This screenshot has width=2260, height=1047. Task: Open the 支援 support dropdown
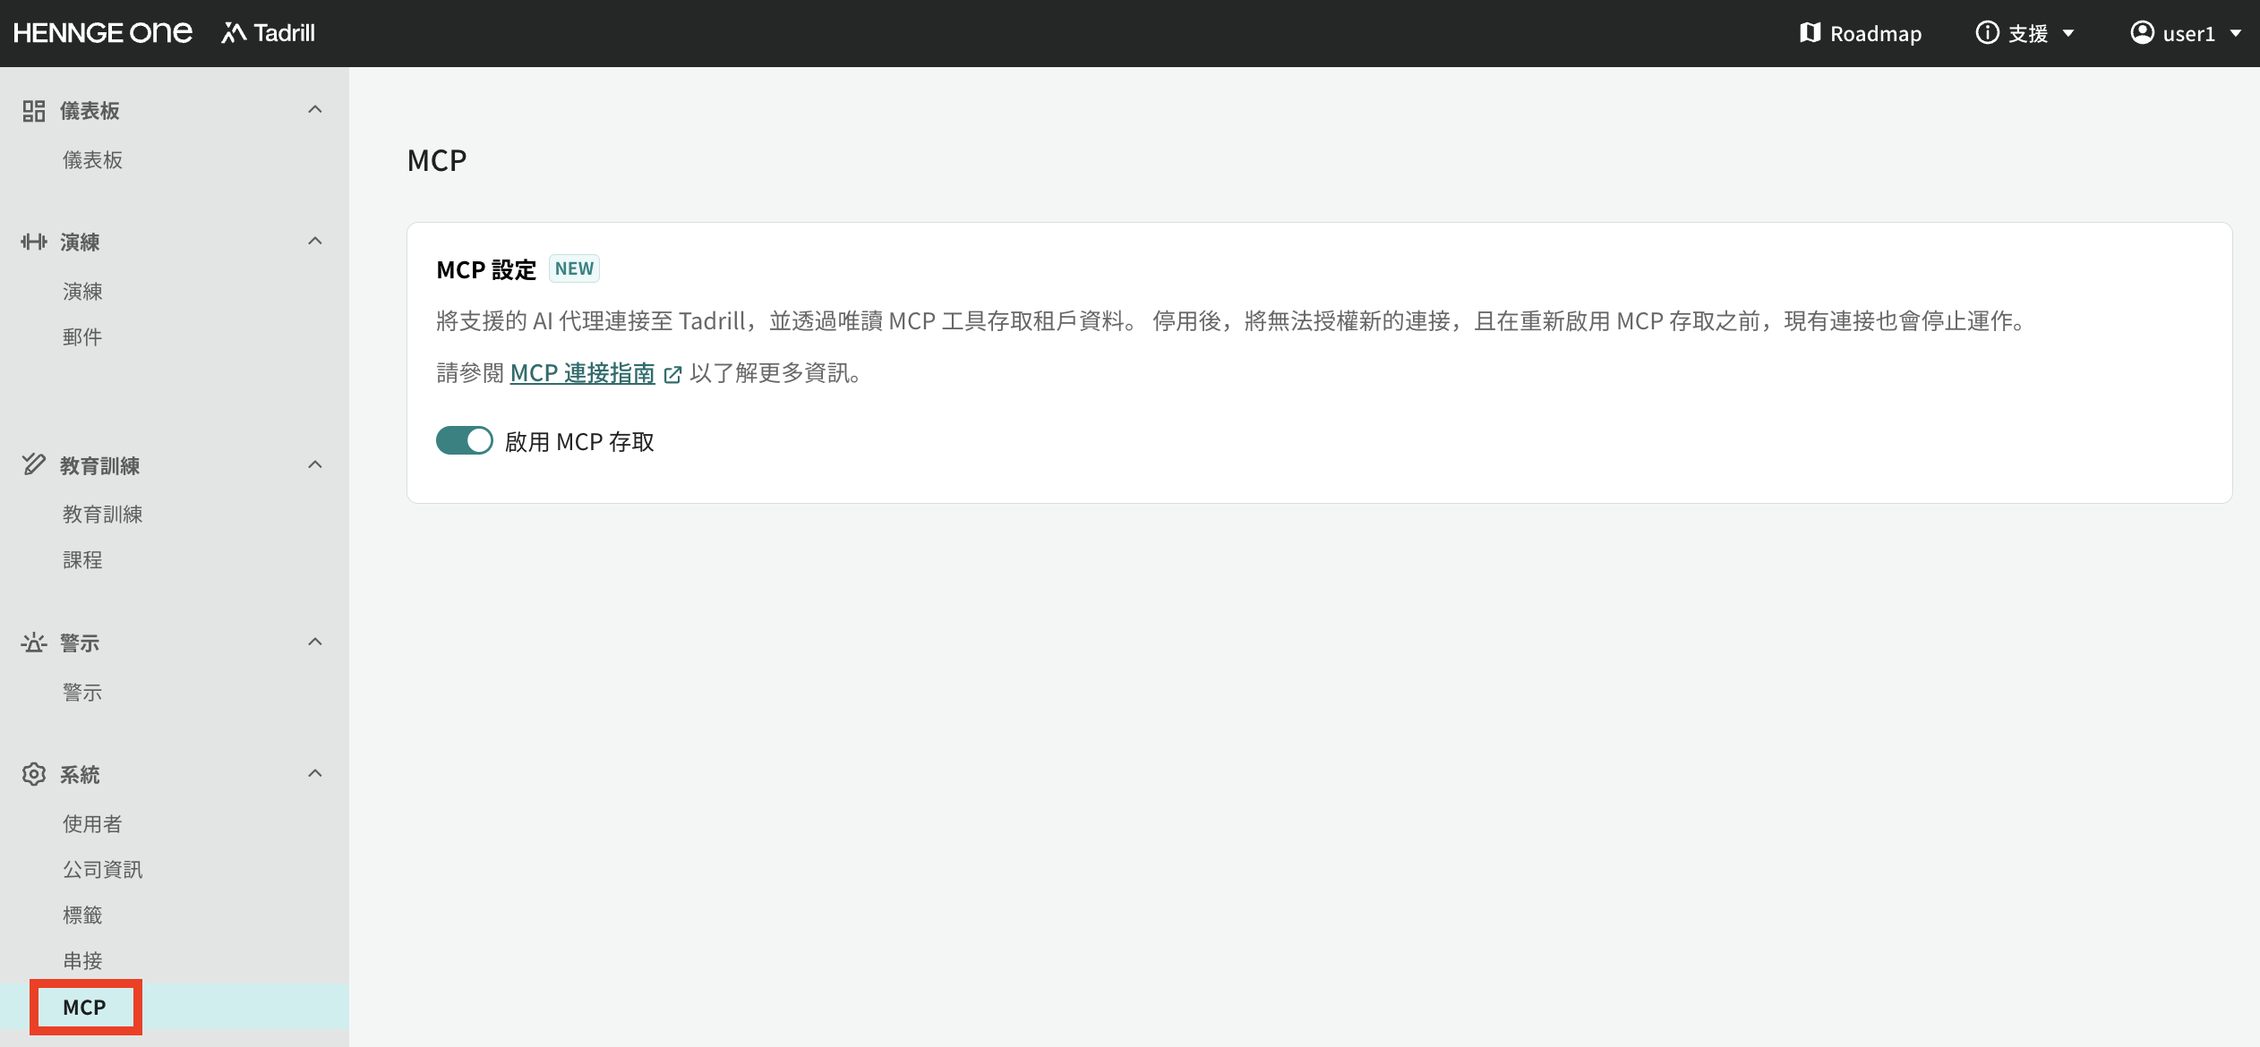point(2025,33)
